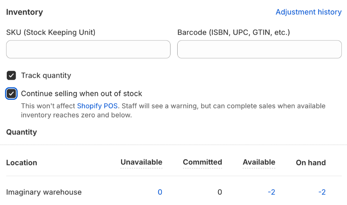
Task: Open the On hand quantity value -2
Action: [322, 192]
